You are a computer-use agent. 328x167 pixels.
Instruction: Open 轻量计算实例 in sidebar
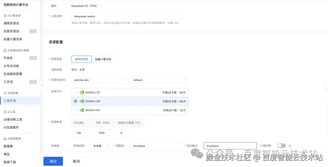[13, 39]
